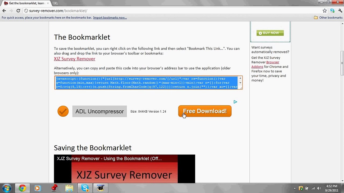Screen dimensions: 344x193
Task: Launch Windows Media Player from taskbar
Action: [37, 188]
